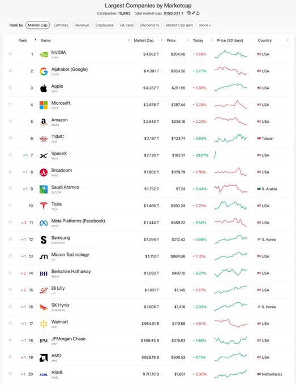Viewport: 296px width, 385px height.
Task: Click the NVIDIA logo icon
Action: [x=44, y=54]
